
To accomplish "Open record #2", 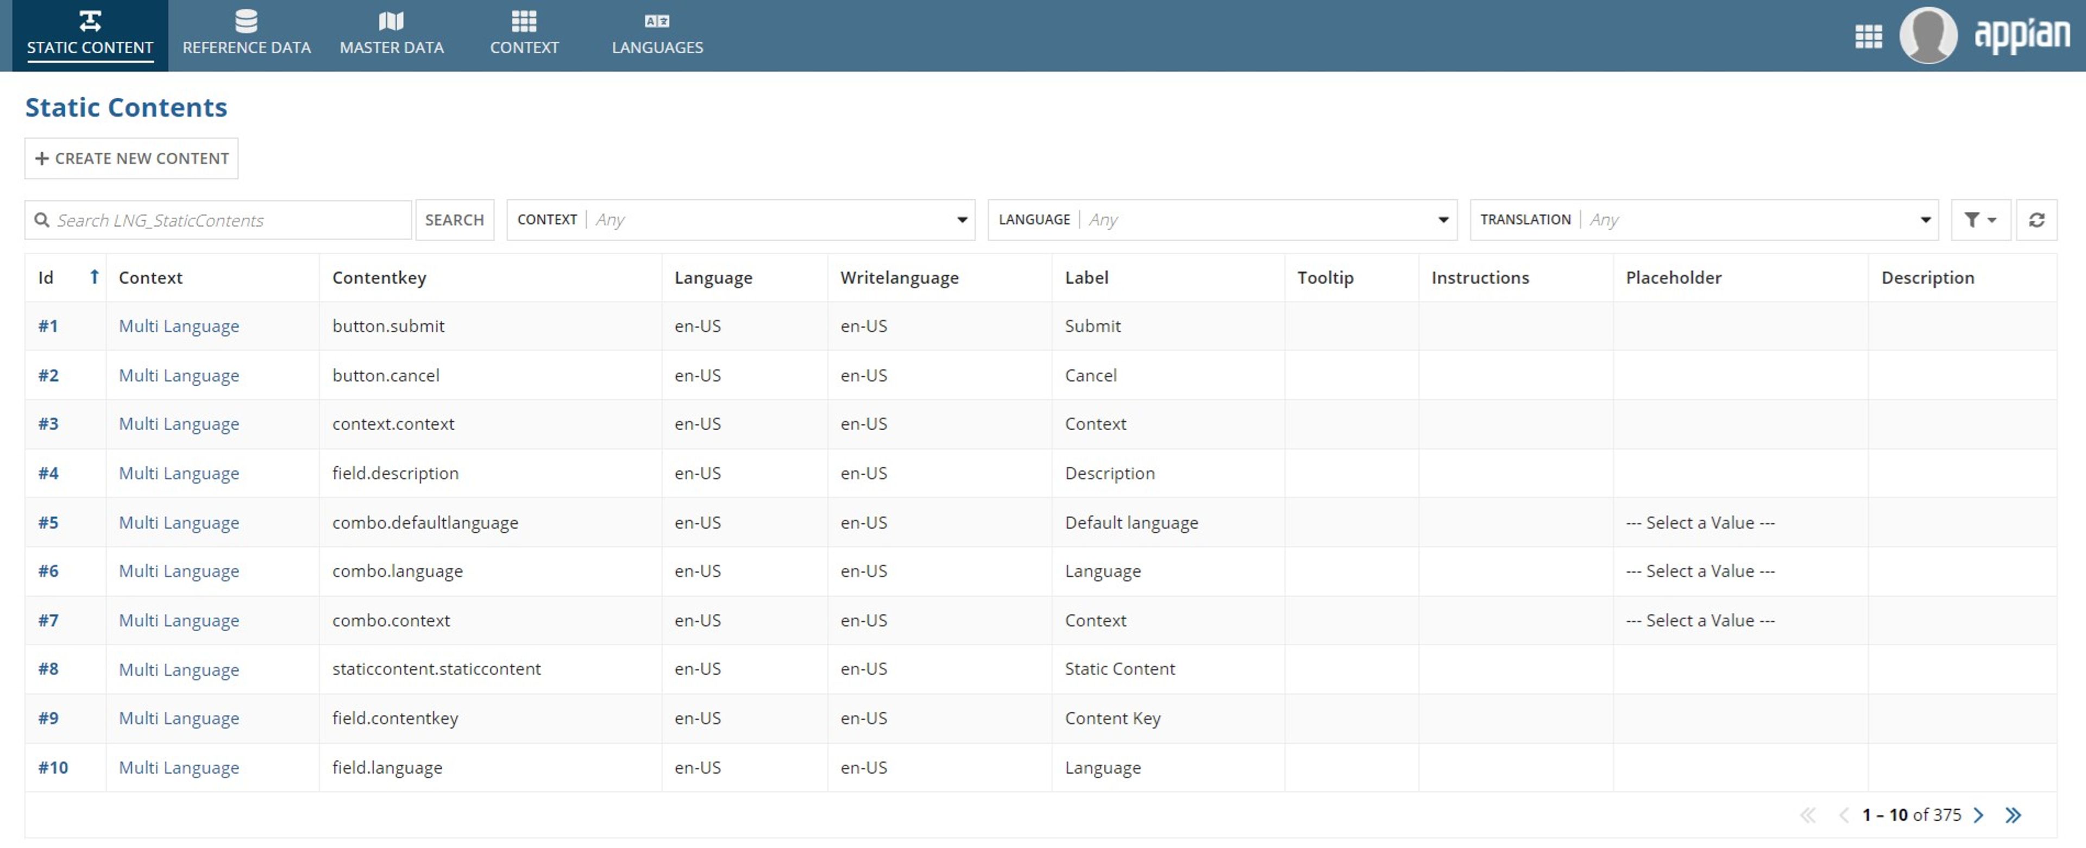I will (x=48, y=375).
